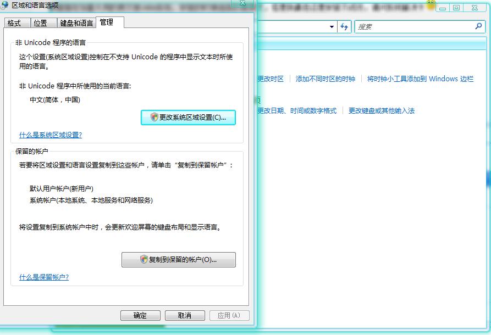The image size is (491, 335).
Task: Click the 应用(A) button
Action: pyautogui.click(x=229, y=315)
